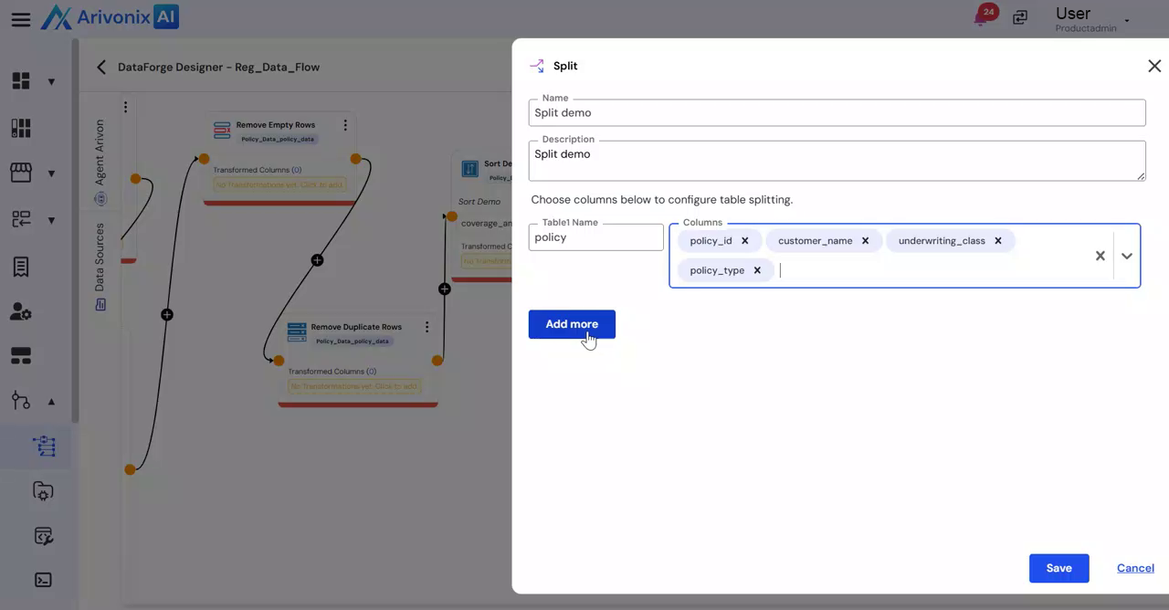
Task: Open the hamburger navigation menu
Action: click(20, 19)
